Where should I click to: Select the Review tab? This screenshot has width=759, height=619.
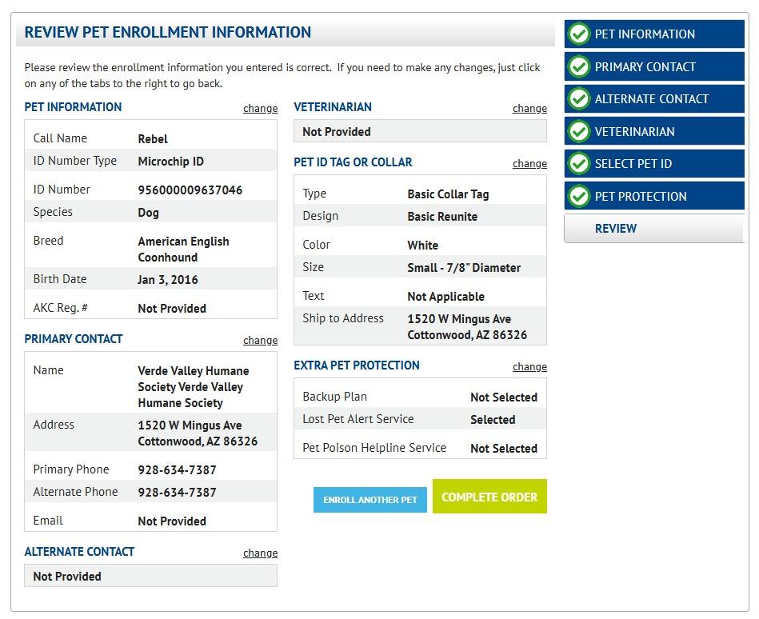pyautogui.click(x=616, y=229)
